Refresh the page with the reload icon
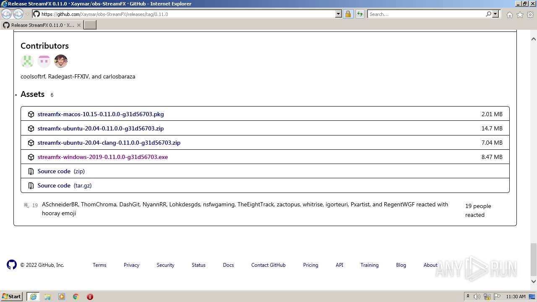The height and width of the screenshot is (302, 537). [360, 14]
